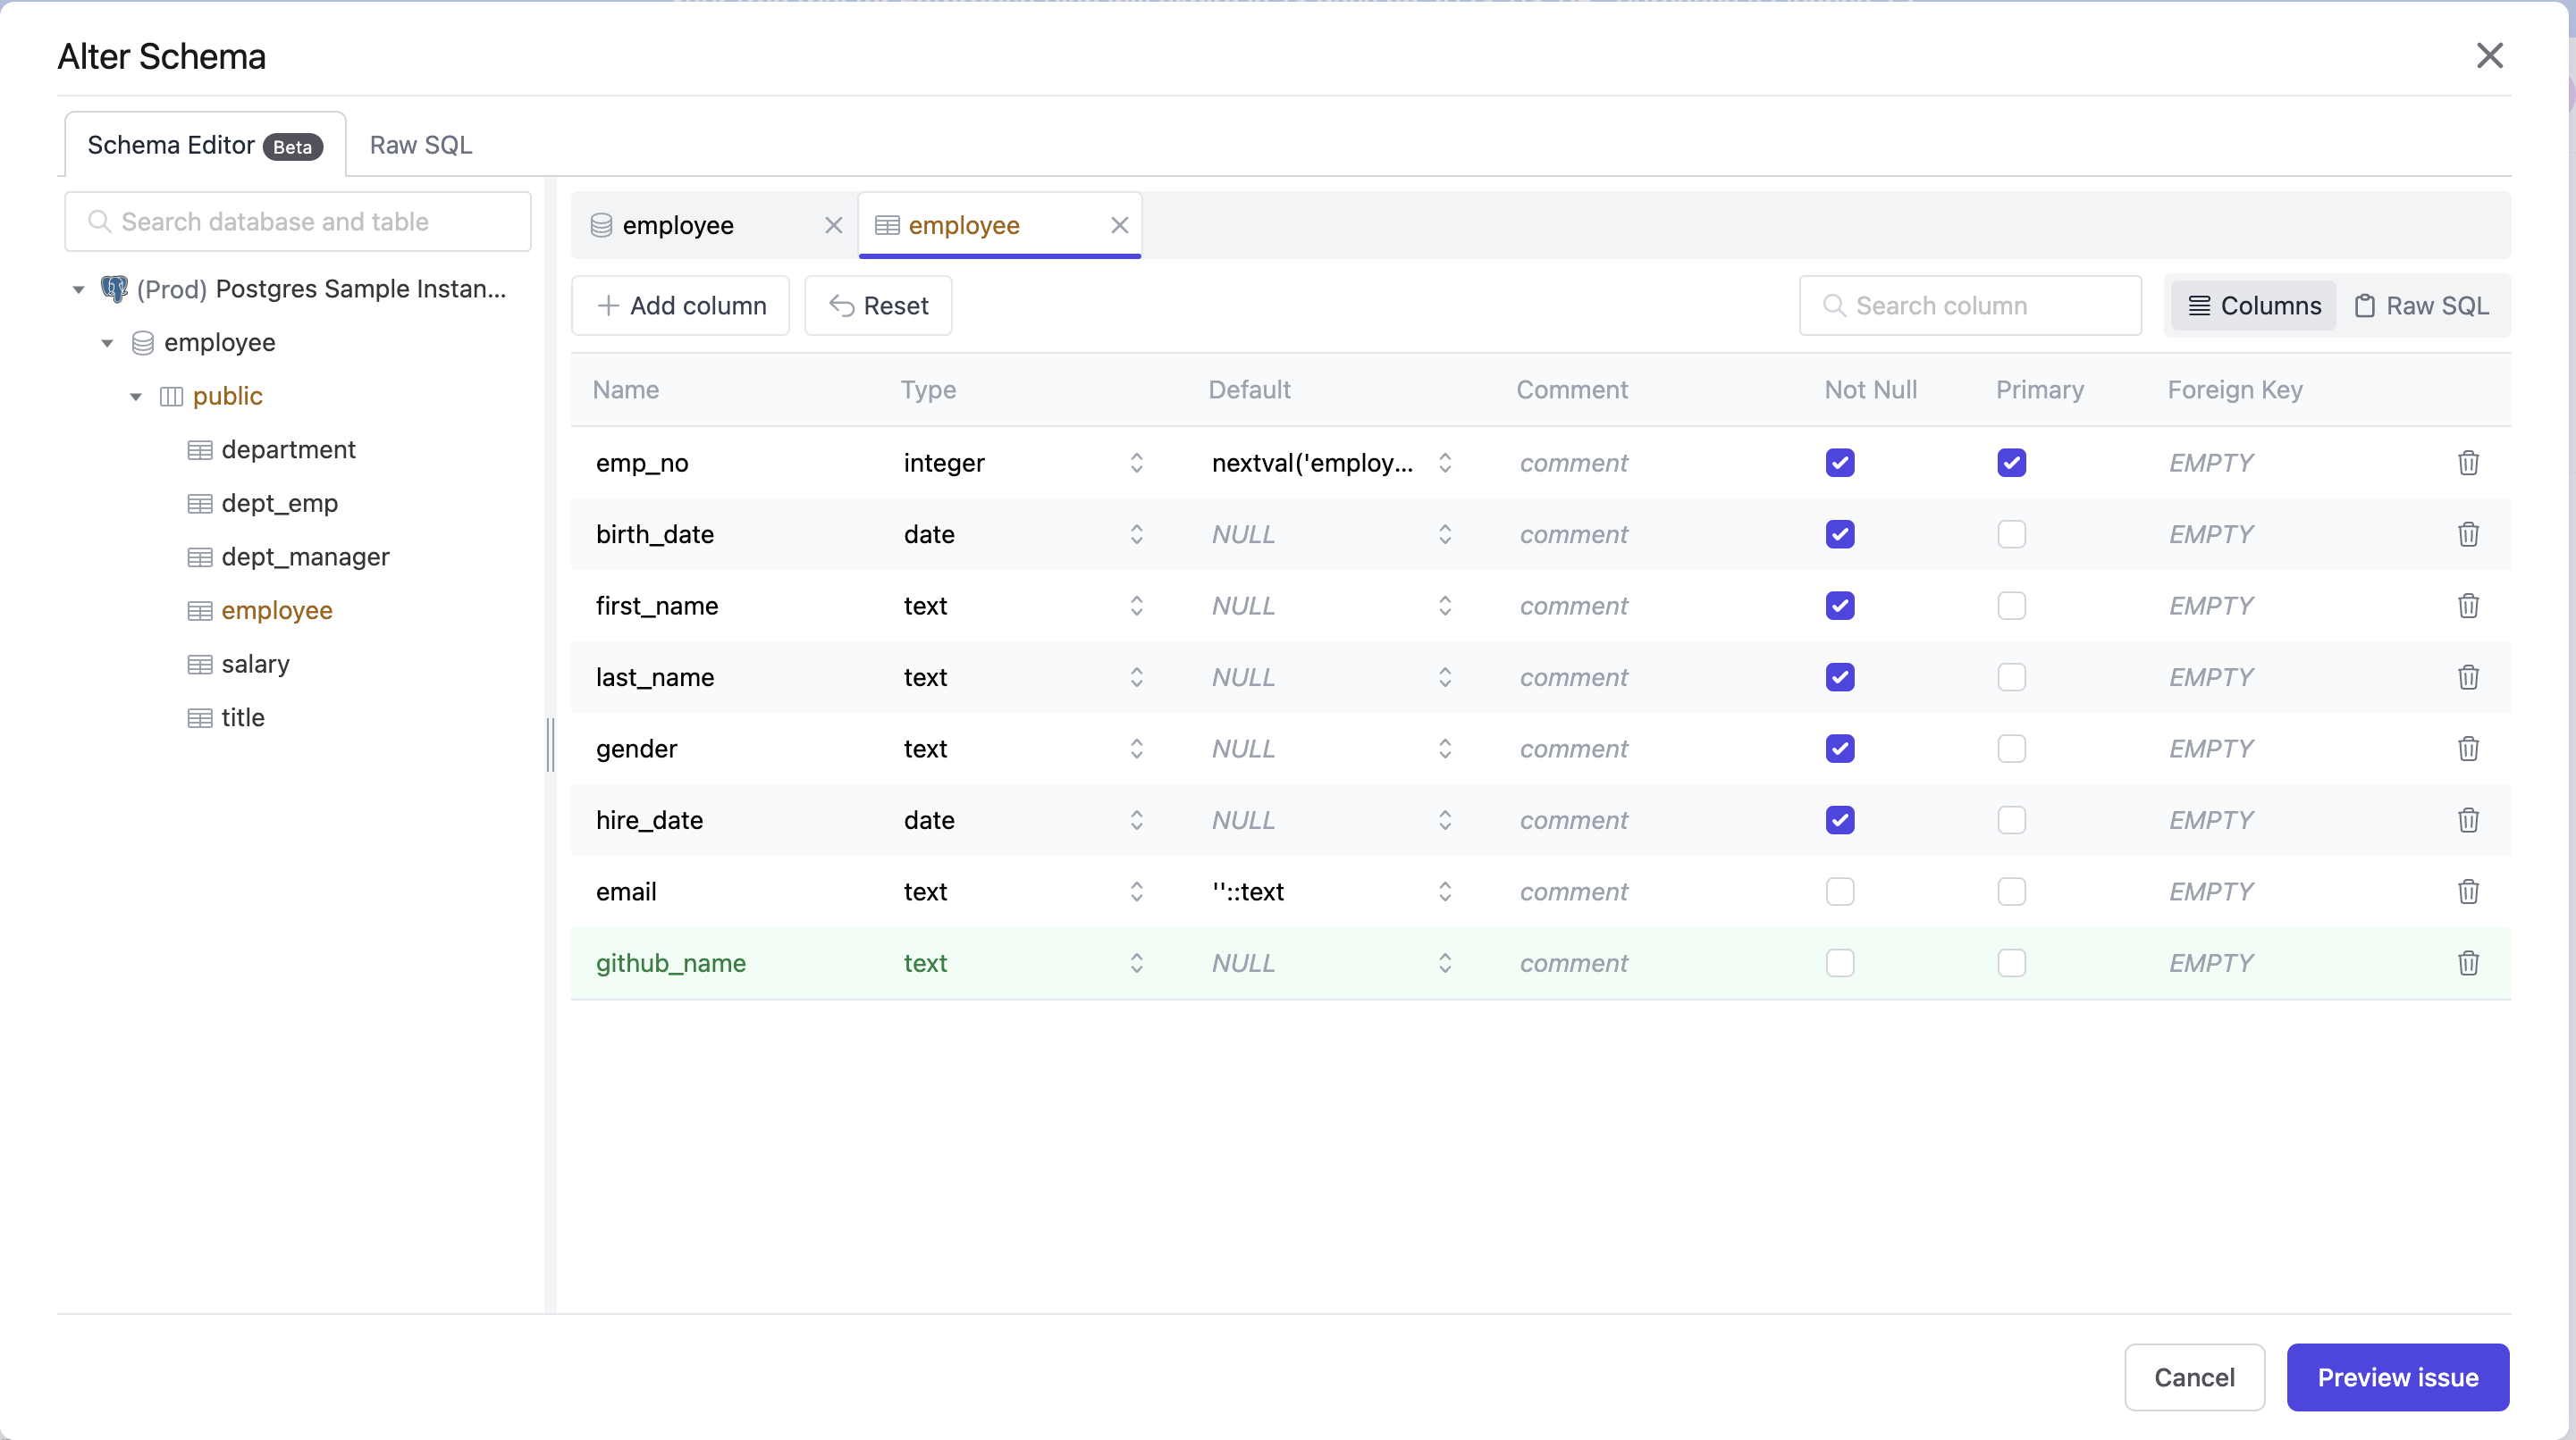The width and height of the screenshot is (2576, 1440).
Task: Open type dropdown for first_name column
Action: pyautogui.click(x=1136, y=606)
